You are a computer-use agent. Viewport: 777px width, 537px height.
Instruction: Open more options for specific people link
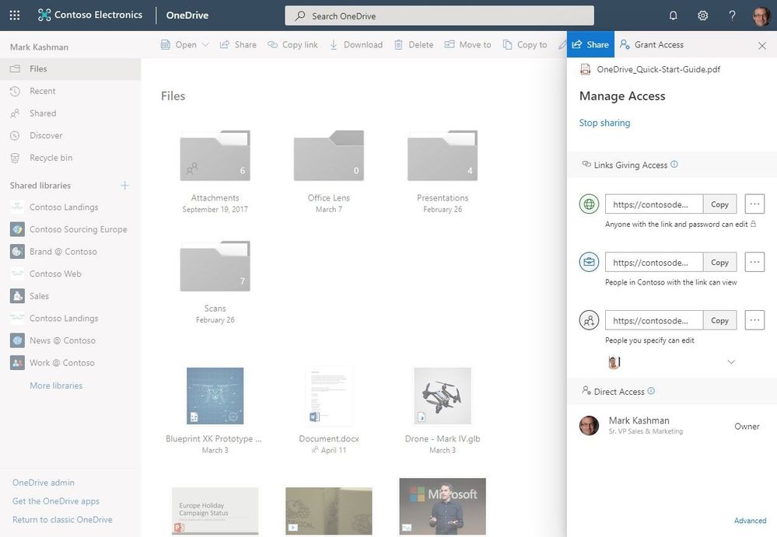(x=754, y=320)
